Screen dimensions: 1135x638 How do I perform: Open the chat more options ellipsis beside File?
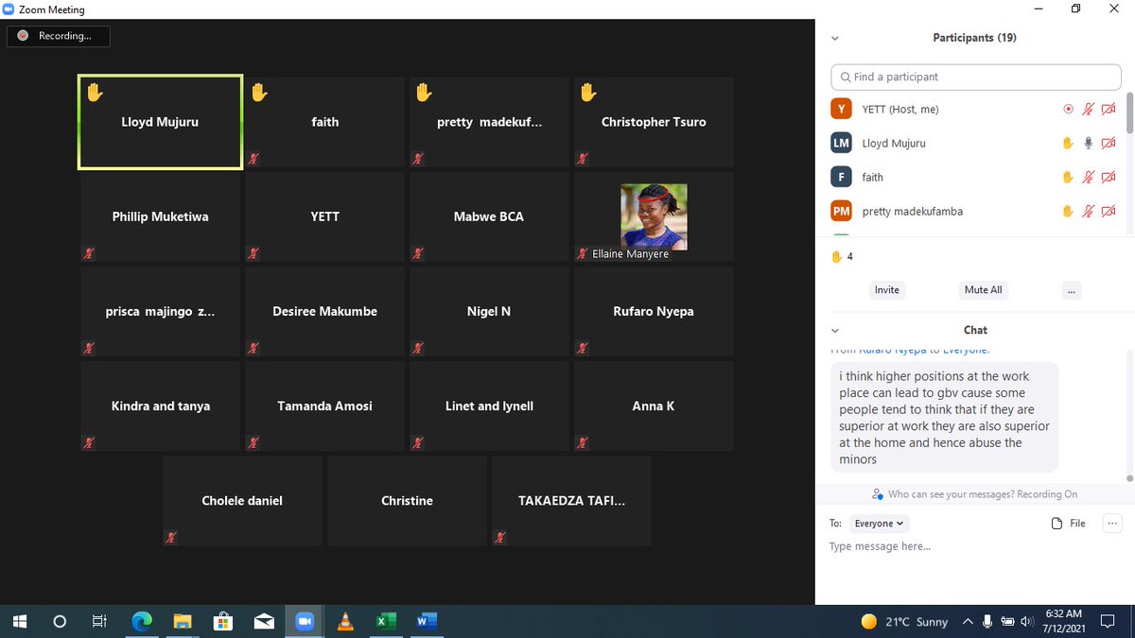coord(1111,523)
